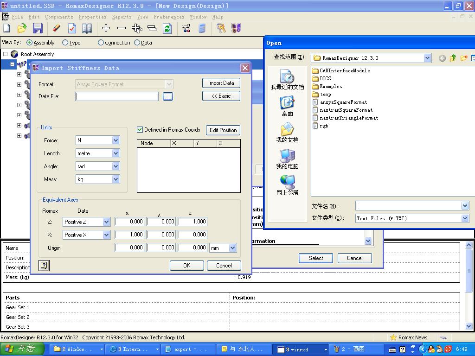Click the open book toolbar icon
475x356 pixels.
pos(87,28)
